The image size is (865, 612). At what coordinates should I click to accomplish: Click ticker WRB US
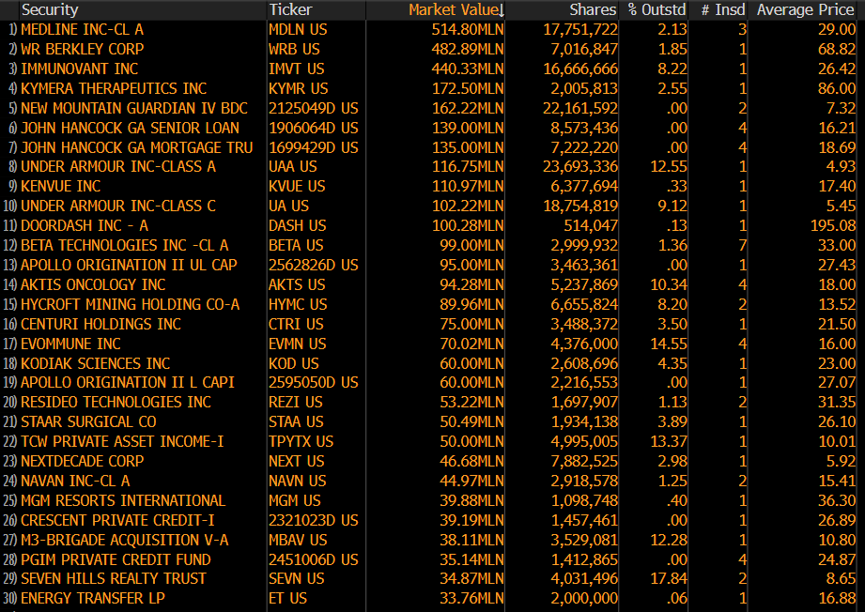(x=294, y=49)
